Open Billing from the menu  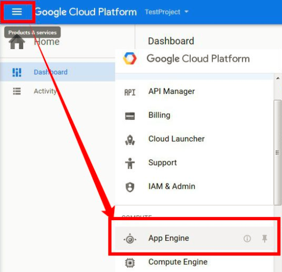[x=194, y=115]
